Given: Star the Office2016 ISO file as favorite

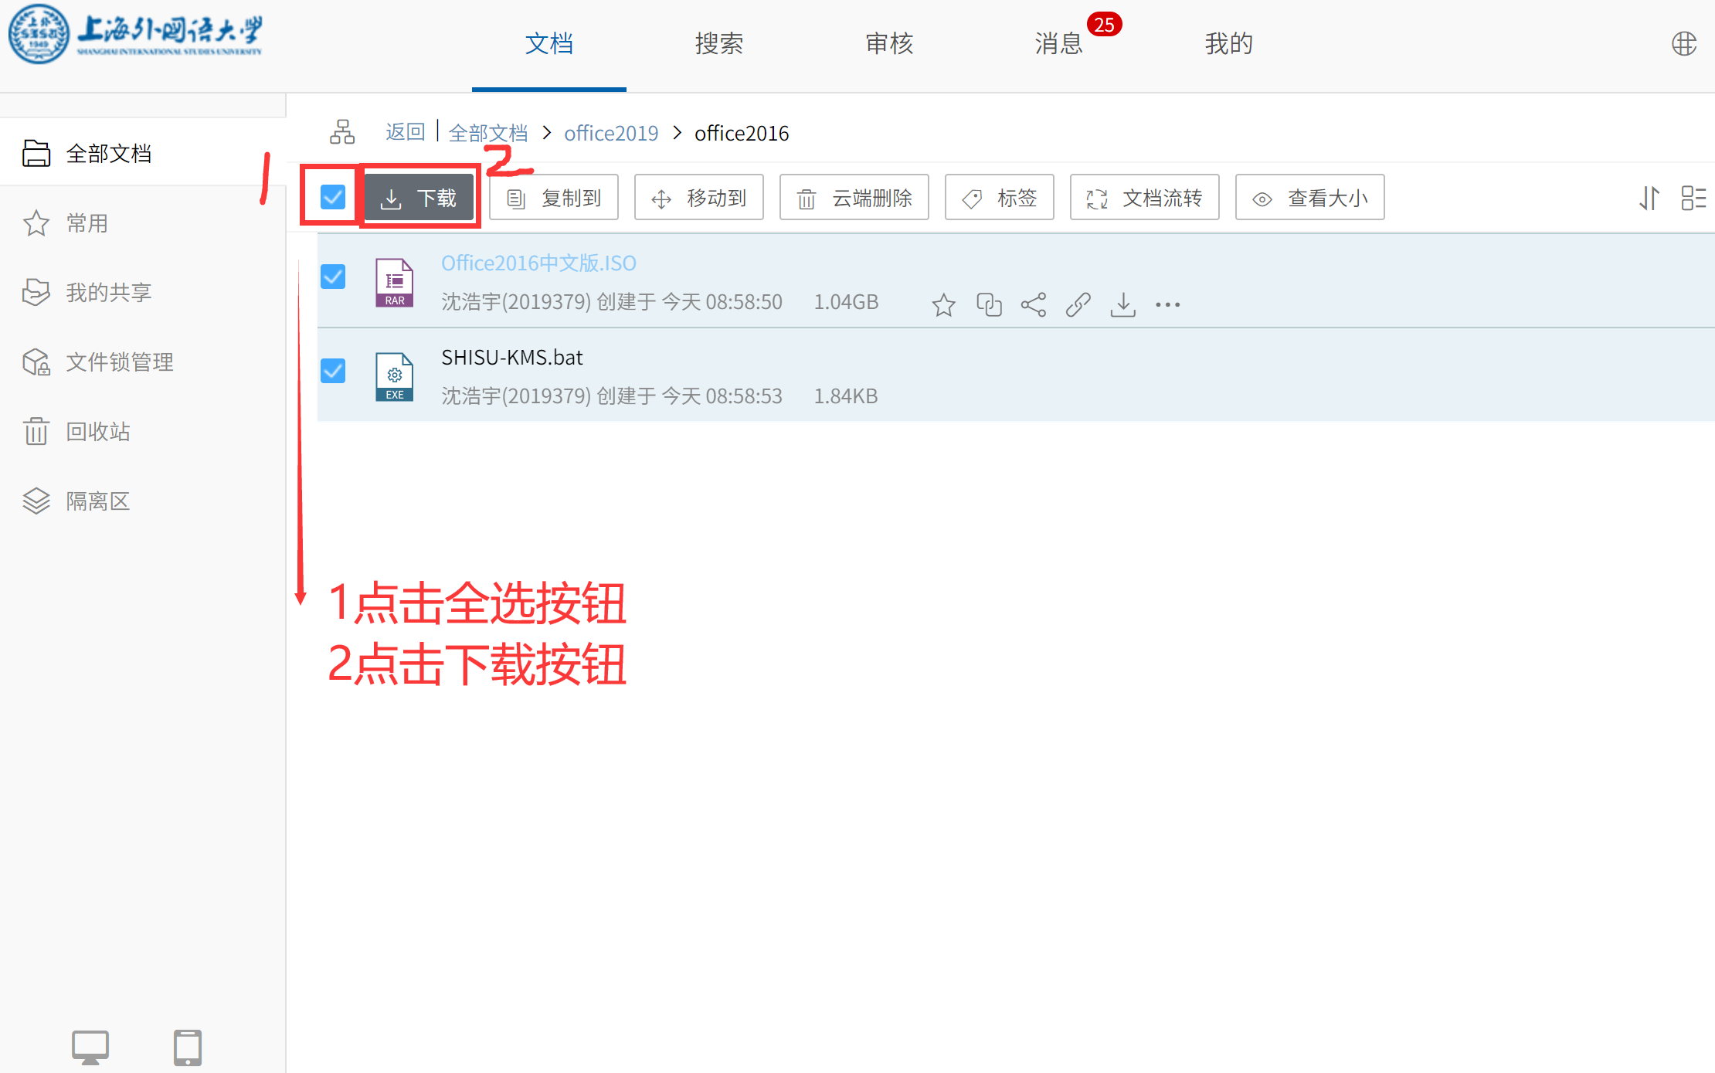Looking at the screenshot, I should pyautogui.click(x=943, y=305).
